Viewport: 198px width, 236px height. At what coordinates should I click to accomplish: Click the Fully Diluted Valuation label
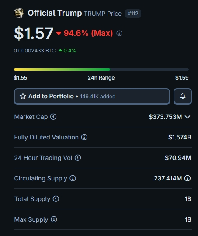(x=46, y=137)
